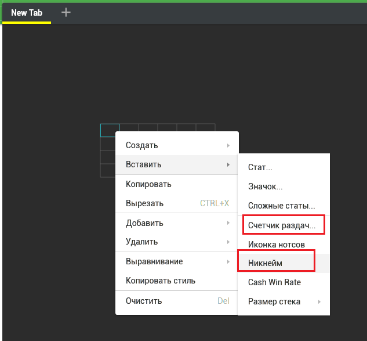The image size is (367, 341).
Task: Select Счетчик раздач... entry
Action: pos(284,225)
